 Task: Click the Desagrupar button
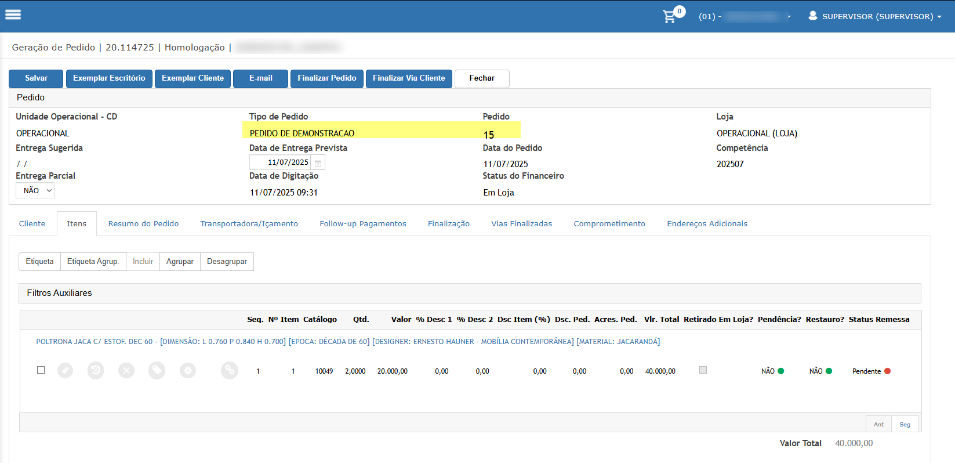(227, 262)
